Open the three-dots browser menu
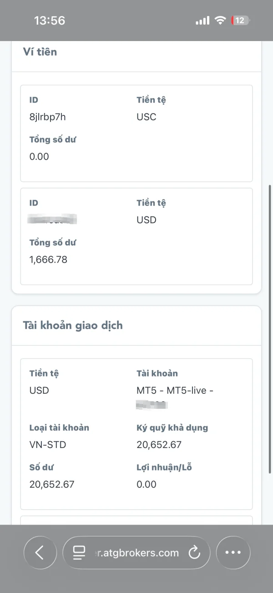Screen dimensions: 273x593 point(233,553)
